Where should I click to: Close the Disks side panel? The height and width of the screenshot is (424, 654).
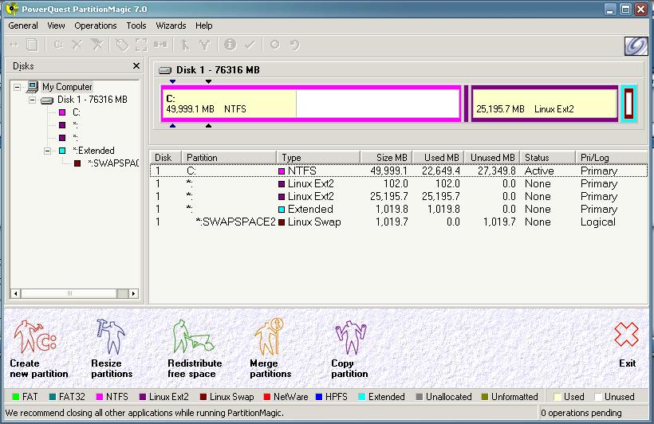point(136,66)
